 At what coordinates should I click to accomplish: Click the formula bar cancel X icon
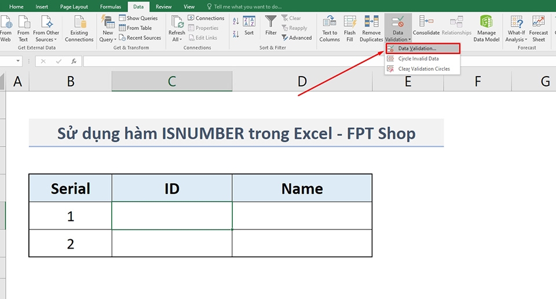pos(43,61)
